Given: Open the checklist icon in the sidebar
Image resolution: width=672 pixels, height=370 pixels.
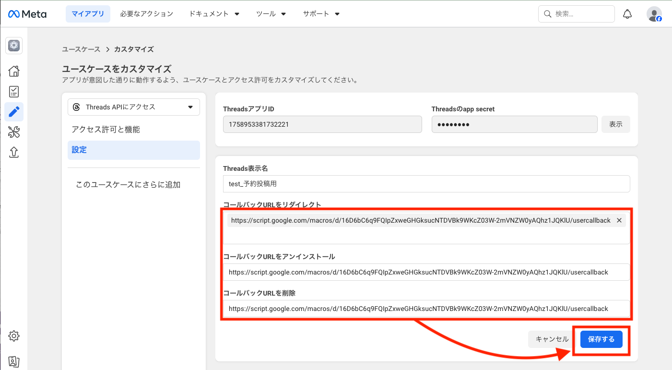Looking at the screenshot, I should [14, 92].
